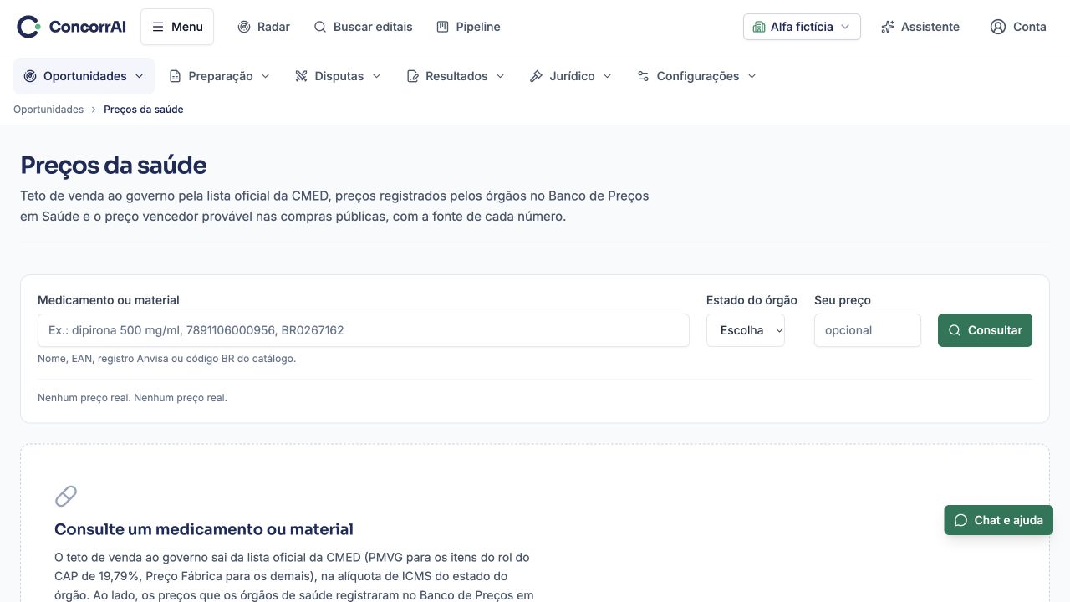Viewport: 1070px width, 602px height.
Task: Click the Conta user avatar icon
Action: [998, 27]
